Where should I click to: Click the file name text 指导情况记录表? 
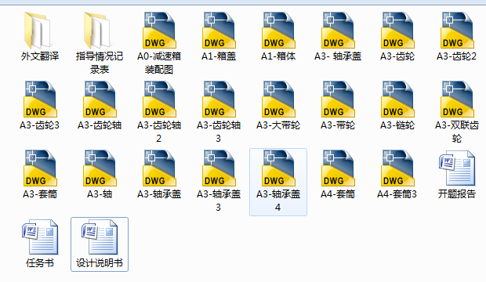tap(100, 63)
